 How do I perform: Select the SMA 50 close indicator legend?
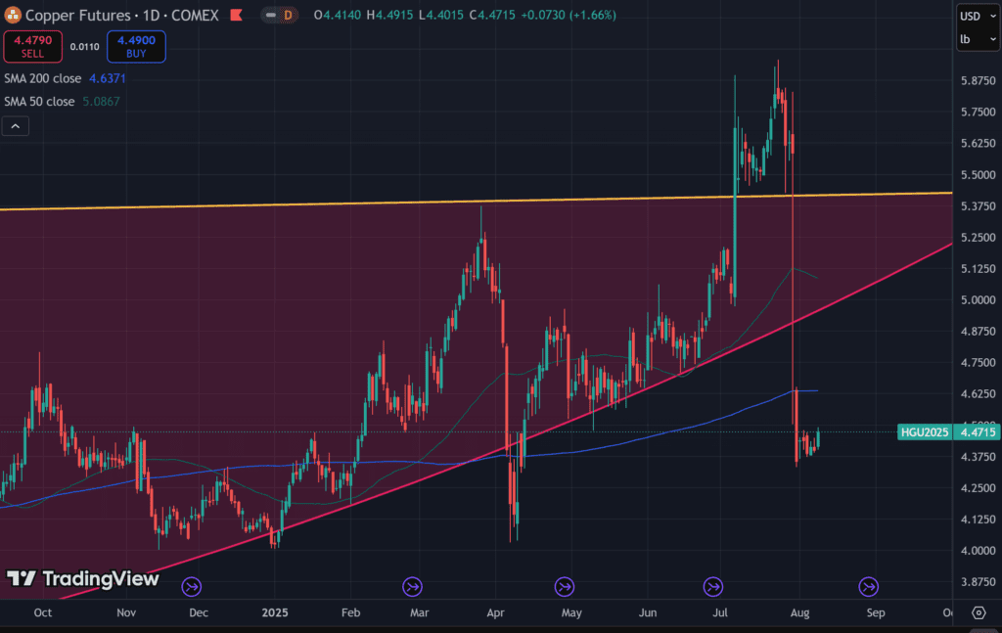tap(37, 102)
